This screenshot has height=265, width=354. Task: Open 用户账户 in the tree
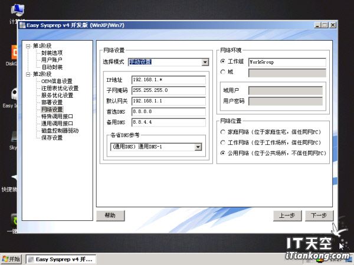click(52, 60)
